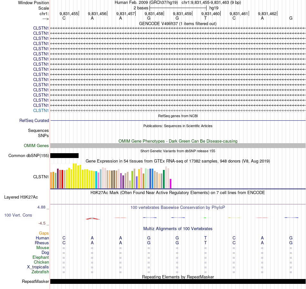
Task: Click the Rhesus alignment row label
Action: pyautogui.click(x=42, y=243)
